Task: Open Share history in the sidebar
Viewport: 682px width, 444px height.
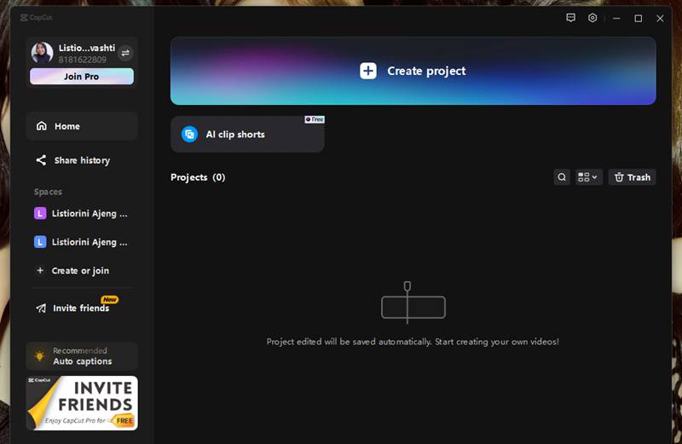Action: tap(82, 160)
